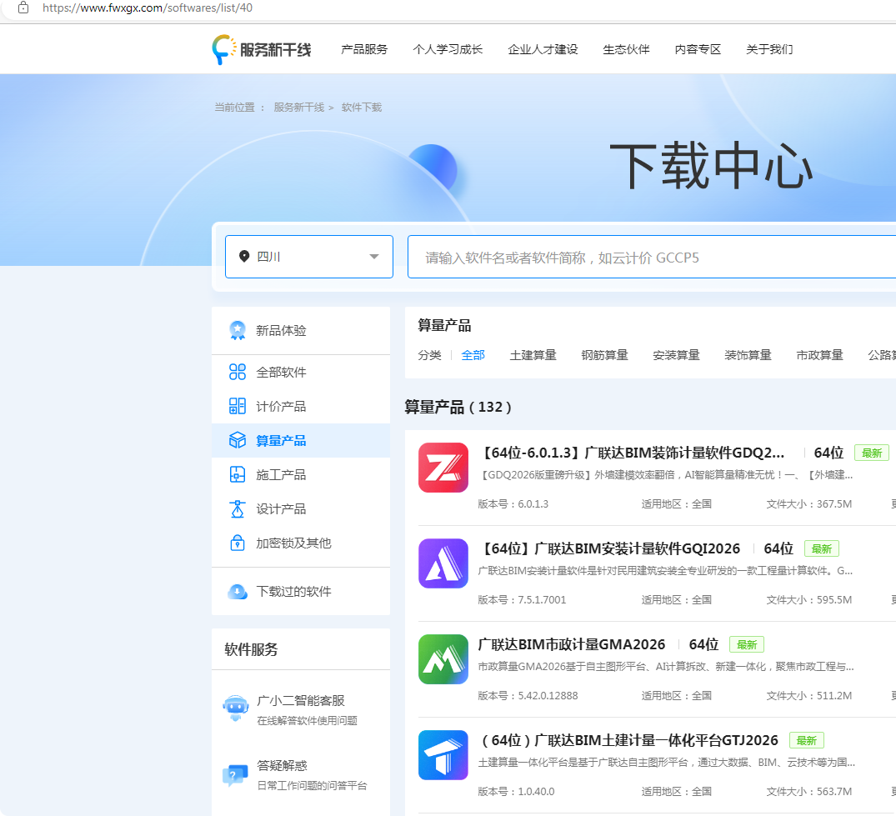Open 全部软件 in left sidebar
The image size is (896, 816).
301,372
